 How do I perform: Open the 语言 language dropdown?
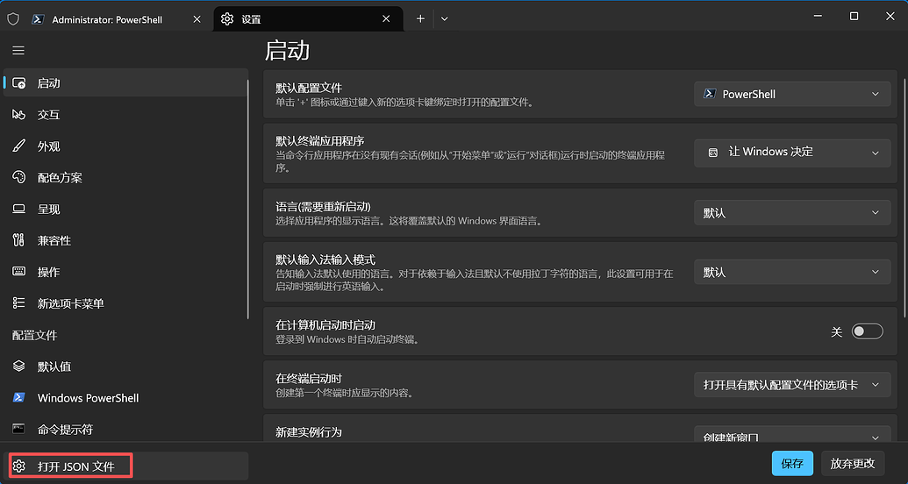click(x=792, y=212)
